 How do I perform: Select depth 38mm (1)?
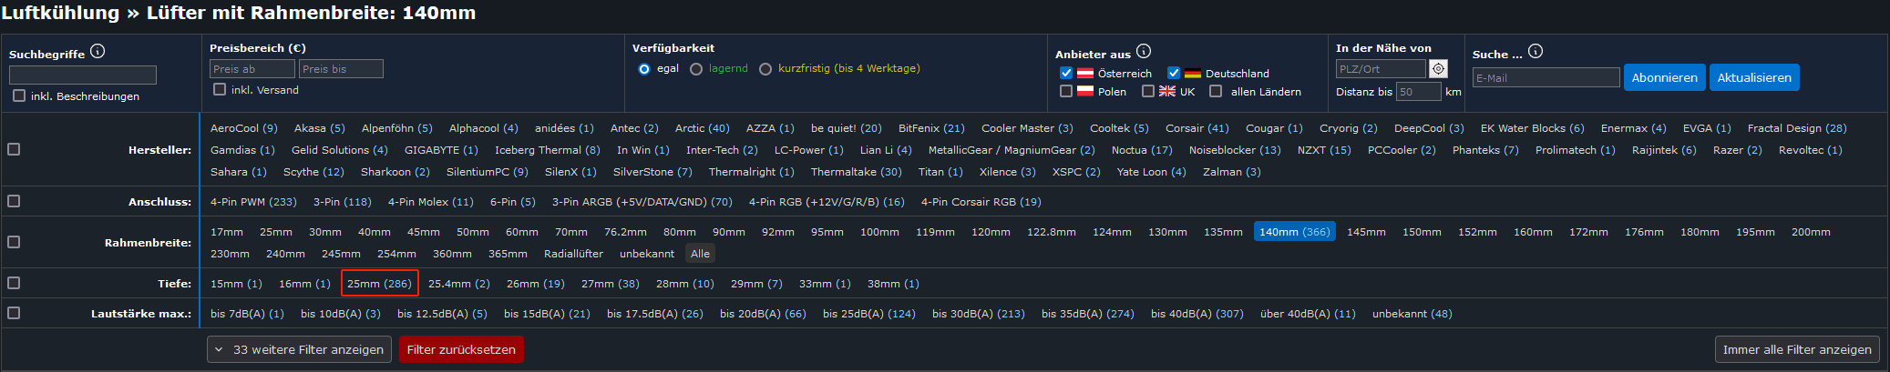pos(893,284)
